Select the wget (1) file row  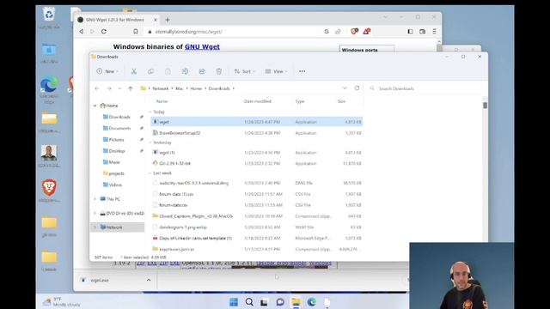tap(256, 153)
